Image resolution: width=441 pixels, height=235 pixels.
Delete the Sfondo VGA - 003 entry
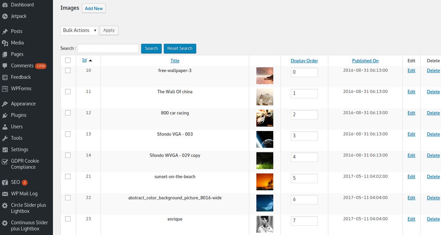[433, 134]
